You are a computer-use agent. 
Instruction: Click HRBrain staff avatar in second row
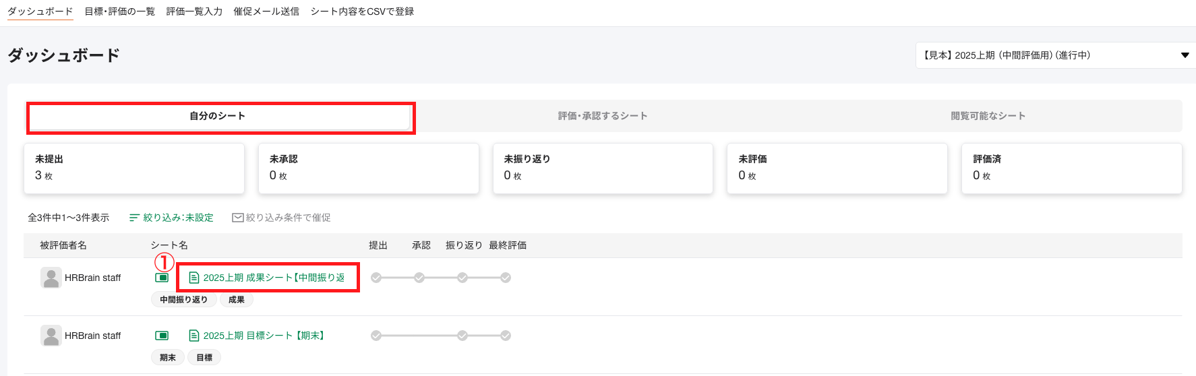(51, 336)
